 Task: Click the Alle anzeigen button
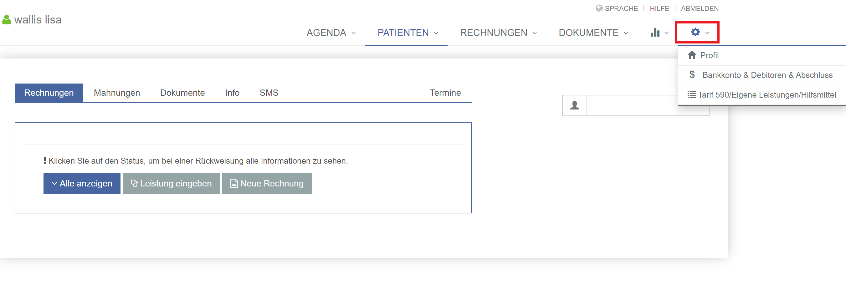coord(82,184)
